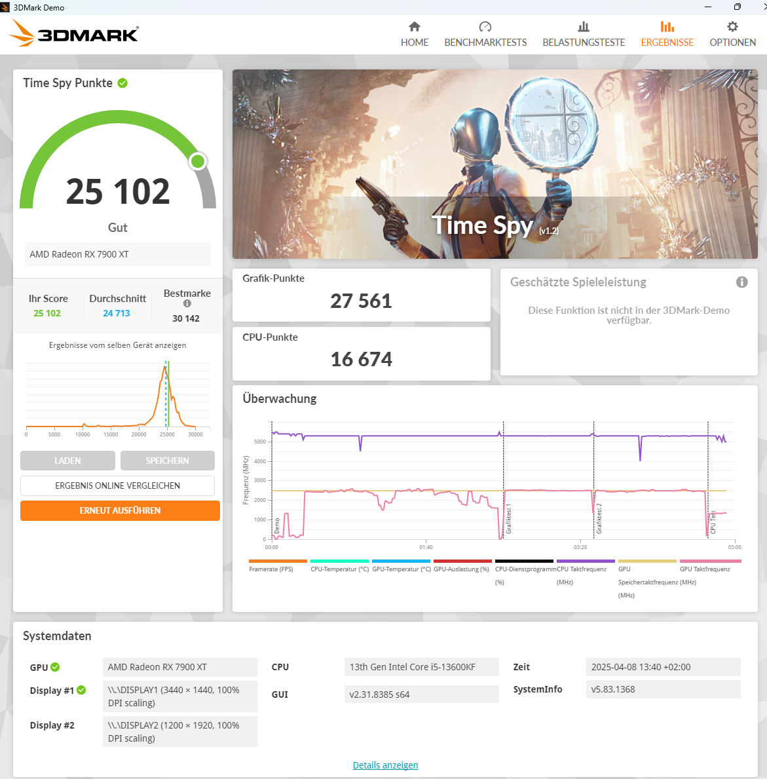
Task: Restore down the 3DMark Demo window
Action: coord(737,7)
